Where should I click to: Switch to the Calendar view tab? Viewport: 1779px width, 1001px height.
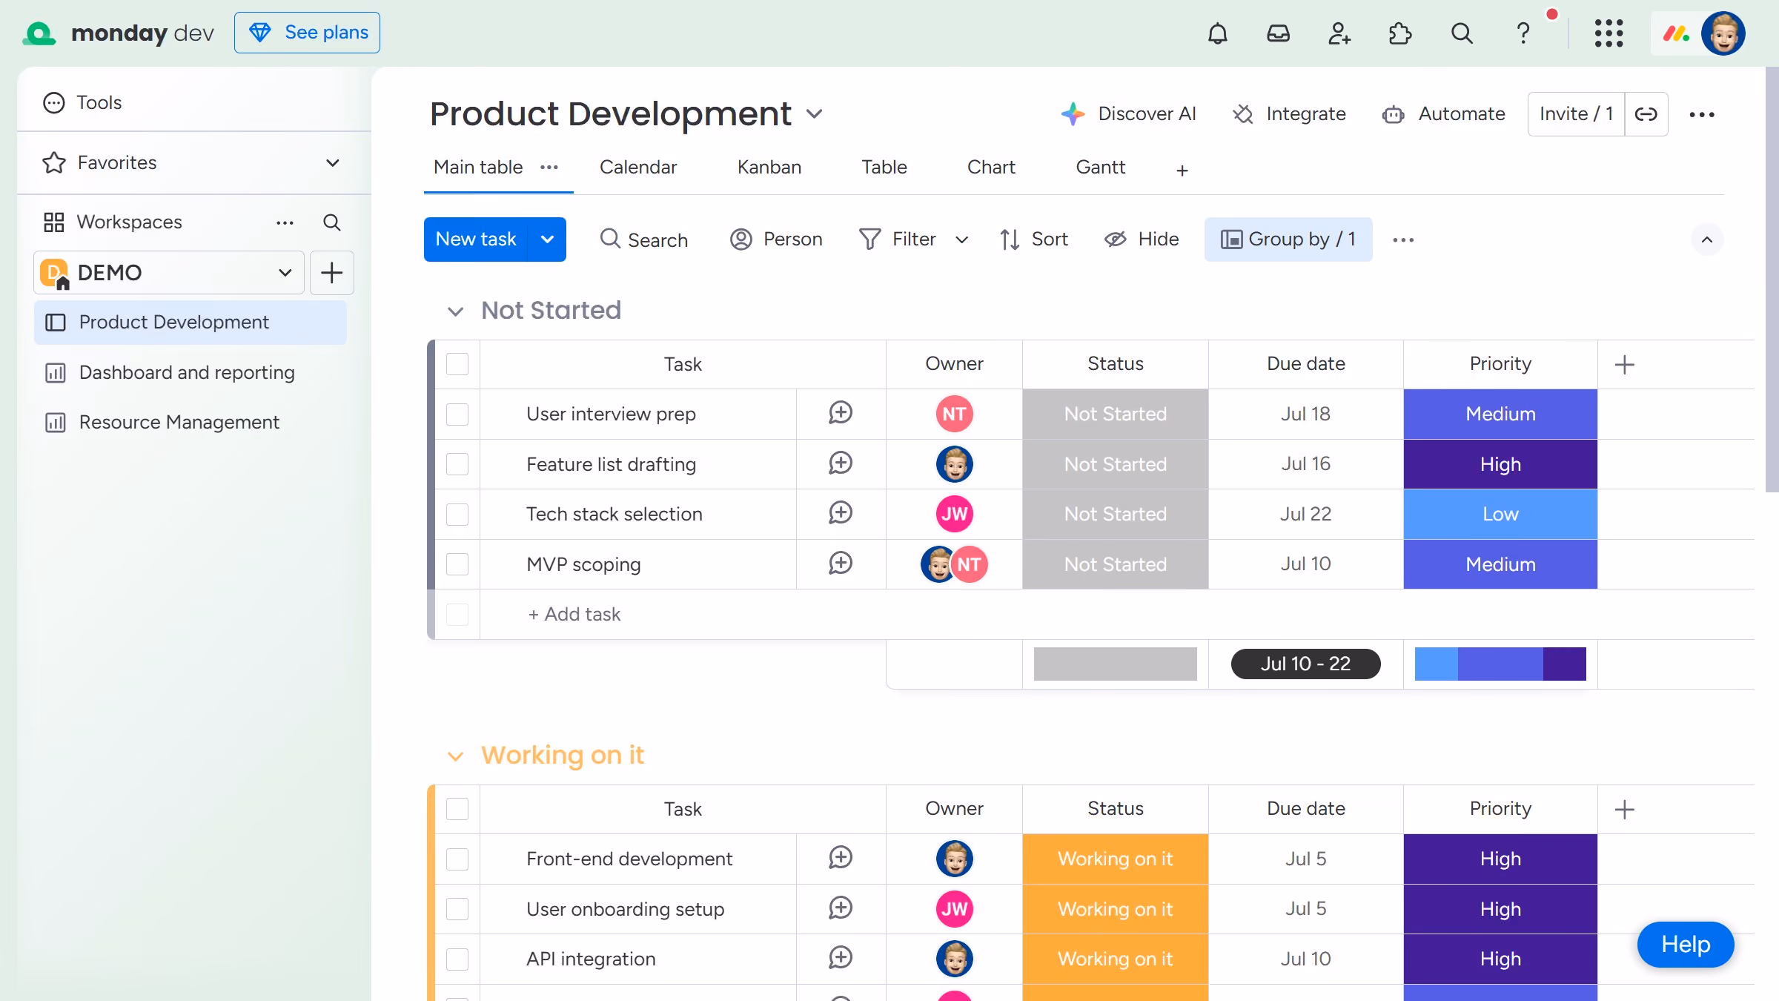click(x=638, y=168)
